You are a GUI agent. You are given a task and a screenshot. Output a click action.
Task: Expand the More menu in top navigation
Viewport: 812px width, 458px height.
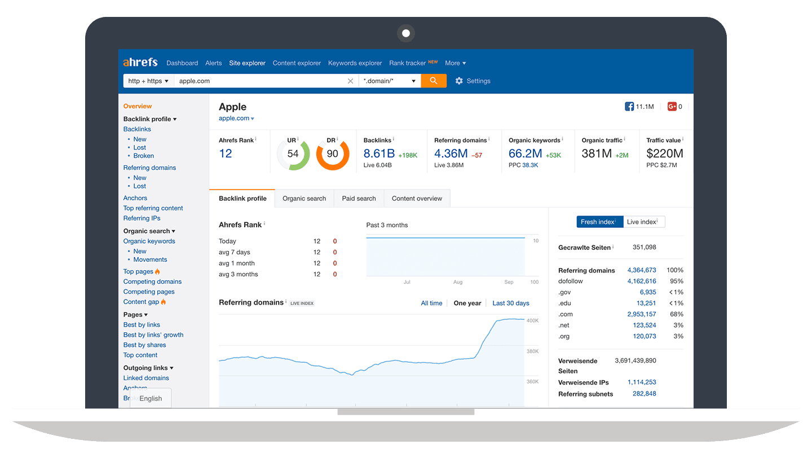point(455,63)
